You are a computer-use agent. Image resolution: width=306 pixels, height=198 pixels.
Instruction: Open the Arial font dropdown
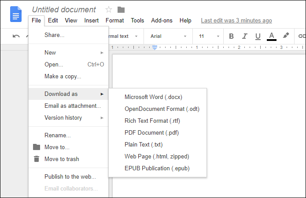(168, 36)
